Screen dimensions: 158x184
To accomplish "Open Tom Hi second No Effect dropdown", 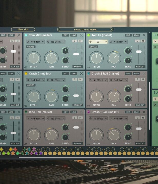I will (x=118, y=42).
